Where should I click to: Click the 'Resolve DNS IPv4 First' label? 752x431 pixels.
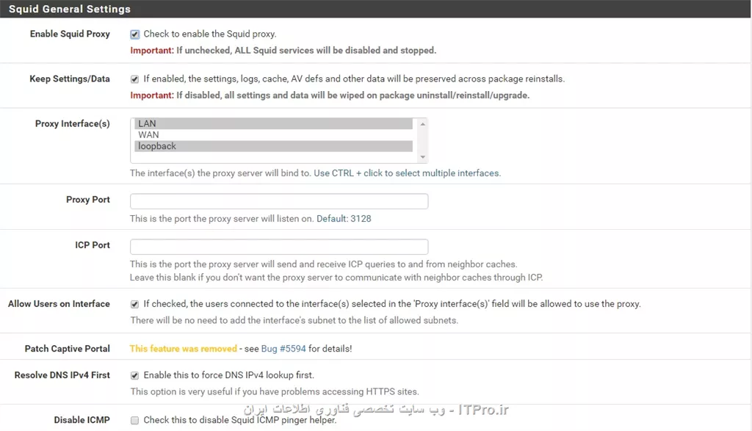[x=62, y=375]
